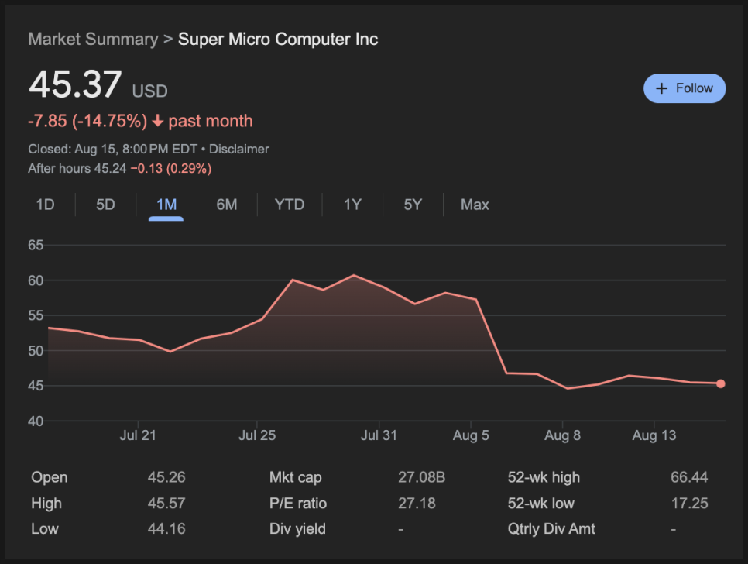Select the 6M range tab
748x564 pixels.
(227, 205)
